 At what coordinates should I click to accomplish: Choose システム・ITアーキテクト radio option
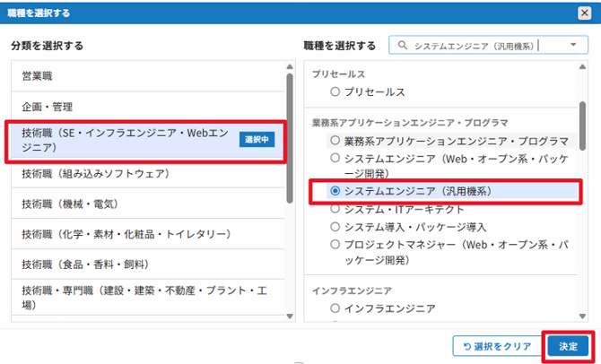(336, 209)
